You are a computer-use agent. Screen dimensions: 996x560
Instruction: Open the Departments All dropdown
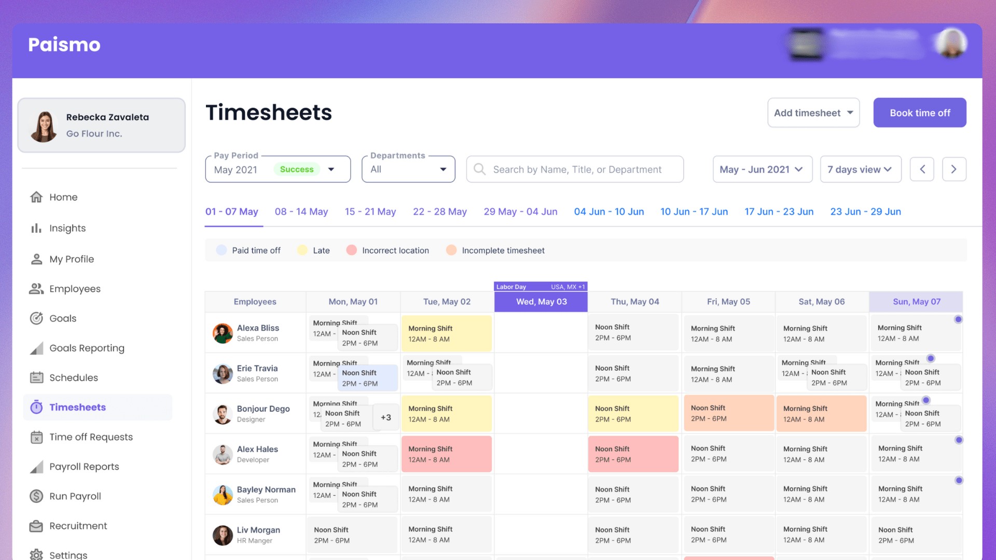pyautogui.click(x=442, y=169)
